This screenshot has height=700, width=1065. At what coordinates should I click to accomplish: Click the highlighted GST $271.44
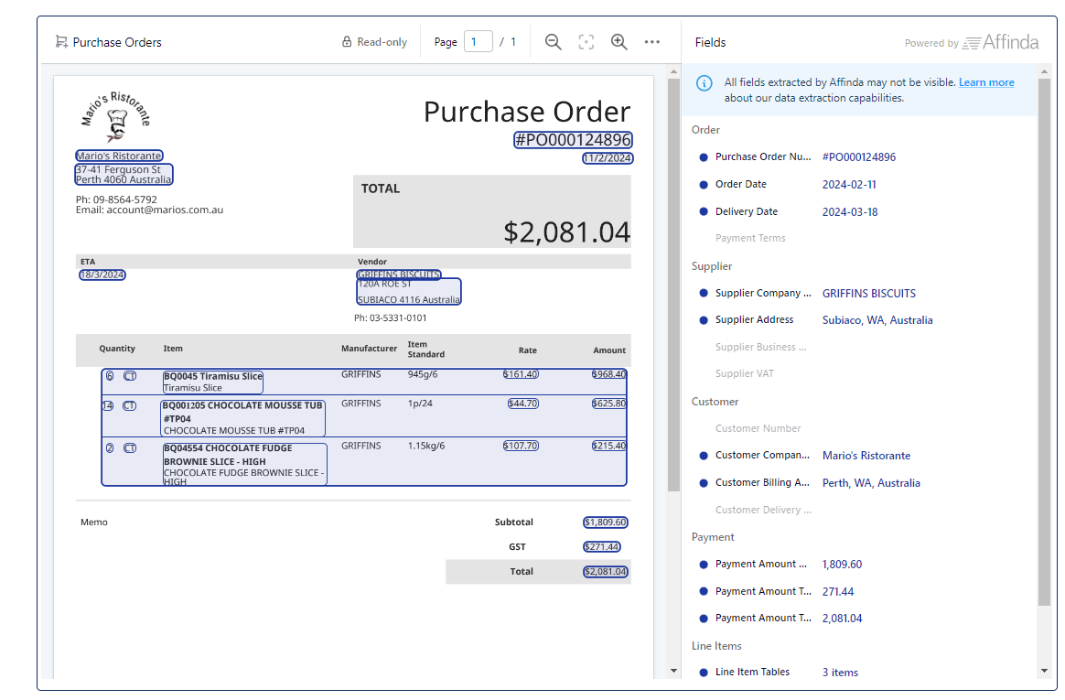tap(602, 546)
